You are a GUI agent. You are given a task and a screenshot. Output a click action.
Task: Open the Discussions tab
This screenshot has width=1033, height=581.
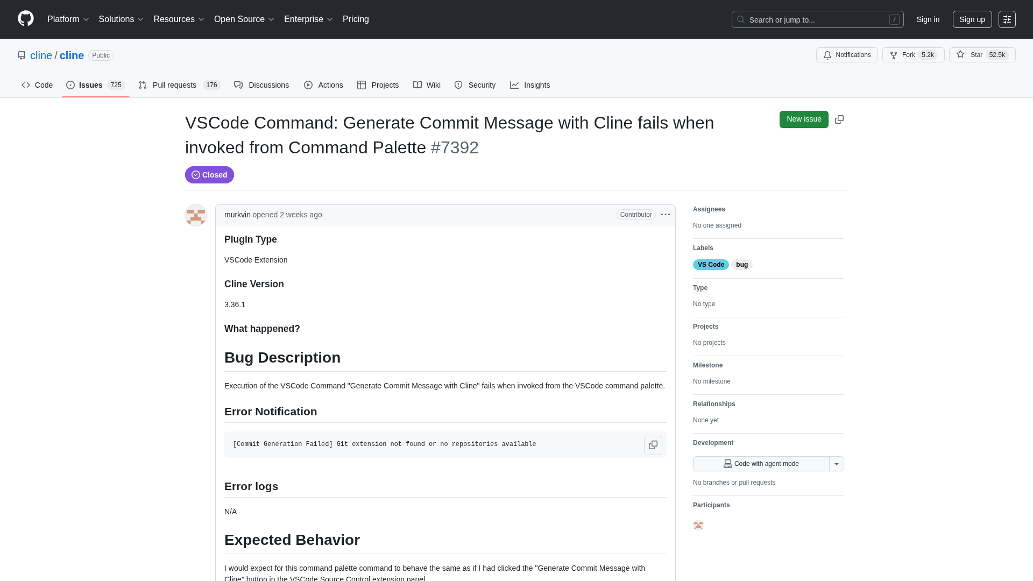[x=261, y=85]
